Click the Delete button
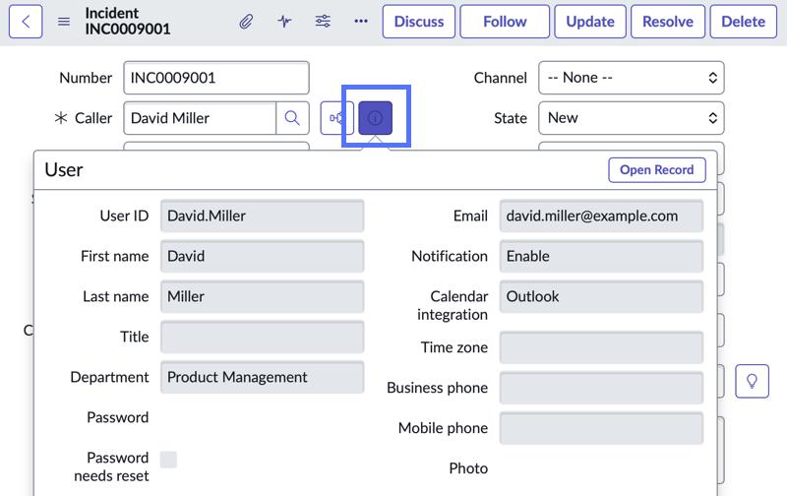 click(x=744, y=22)
